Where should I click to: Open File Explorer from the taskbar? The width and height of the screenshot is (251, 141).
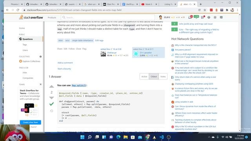point(125,137)
